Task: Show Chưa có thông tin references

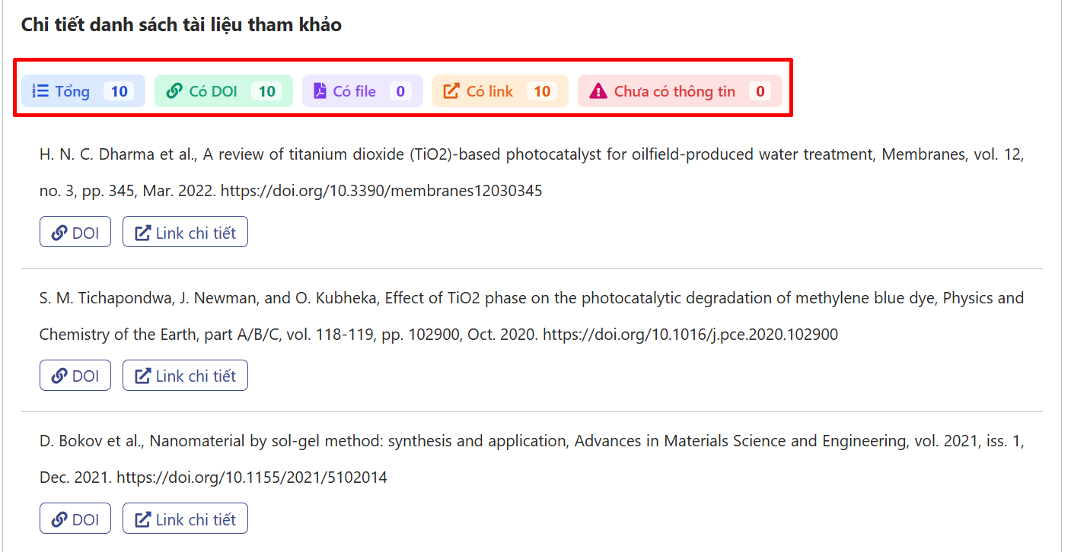Action: pos(680,91)
